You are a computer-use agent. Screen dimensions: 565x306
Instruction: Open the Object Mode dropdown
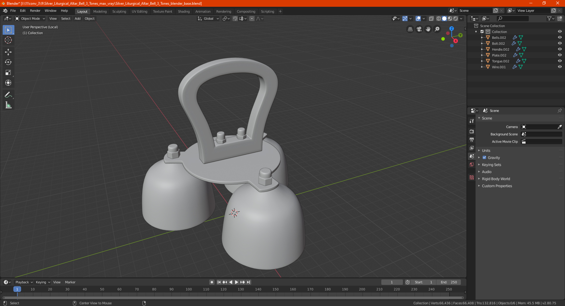click(x=30, y=19)
